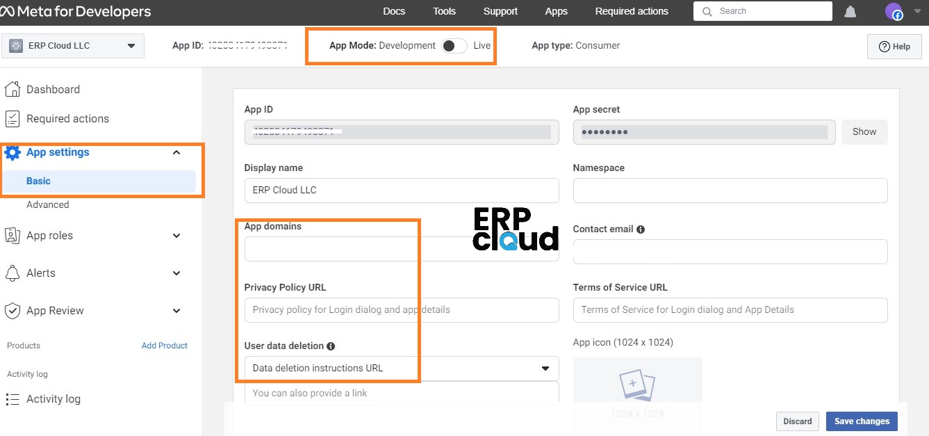Open Dashboard in the sidebar
This screenshot has width=929, height=436.
click(53, 89)
